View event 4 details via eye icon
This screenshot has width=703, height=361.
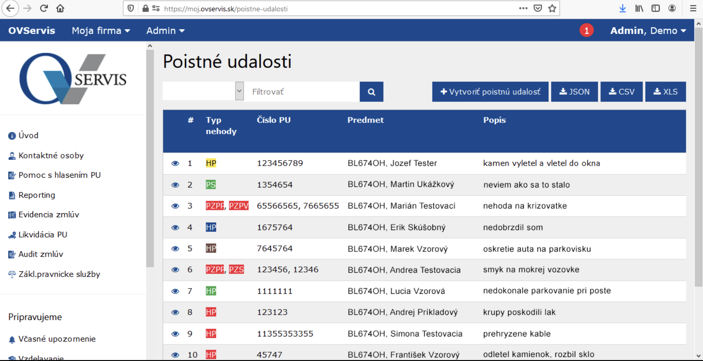175,228
